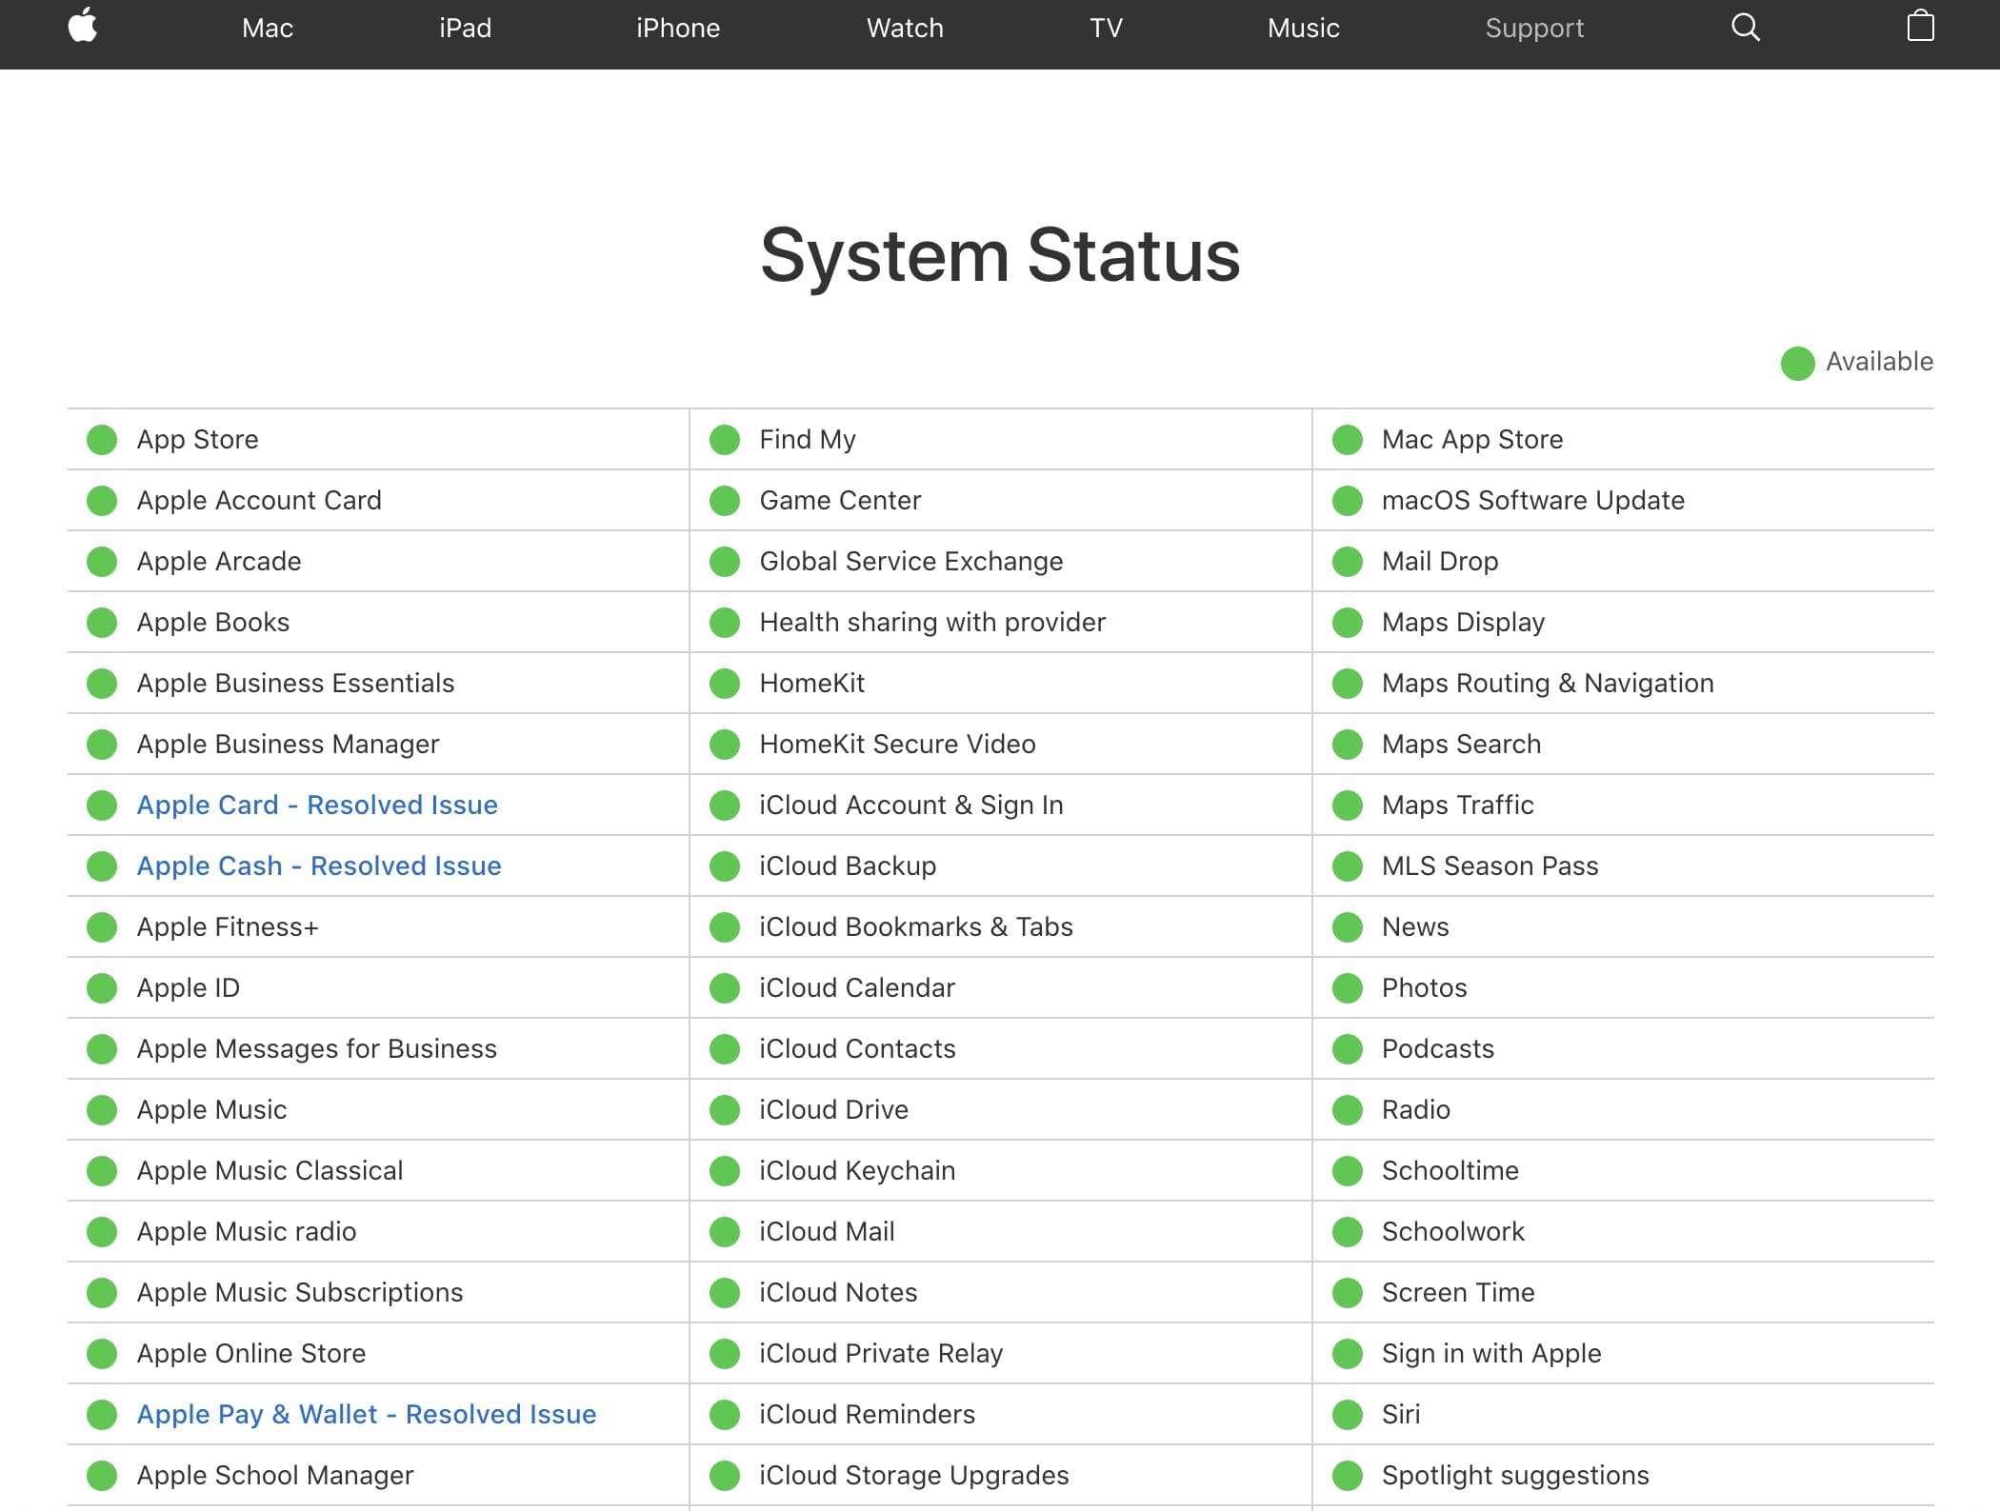This screenshot has width=2000, height=1511.
Task: Click the green dot beside iCloud Mail
Action: (x=725, y=1232)
